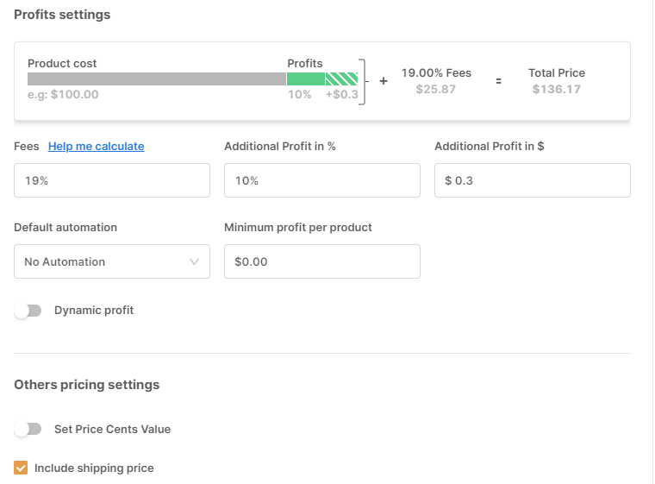Click the Profits settings heading
This screenshot has height=484, width=655.
(62, 15)
